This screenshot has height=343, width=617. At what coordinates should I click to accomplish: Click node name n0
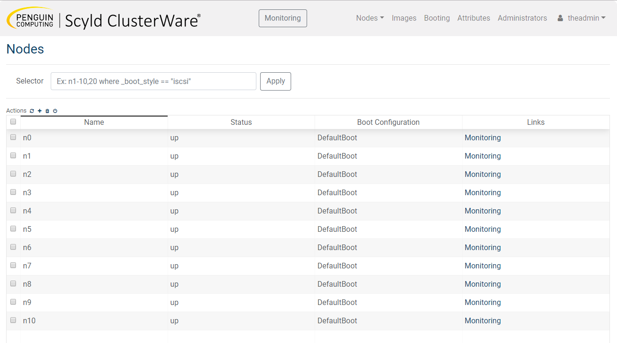pyautogui.click(x=27, y=138)
